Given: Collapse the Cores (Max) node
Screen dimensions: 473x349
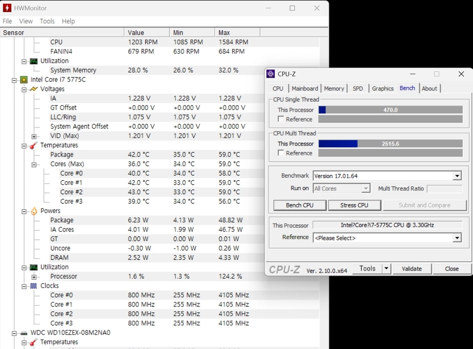Looking at the screenshot, I should coord(34,165).
